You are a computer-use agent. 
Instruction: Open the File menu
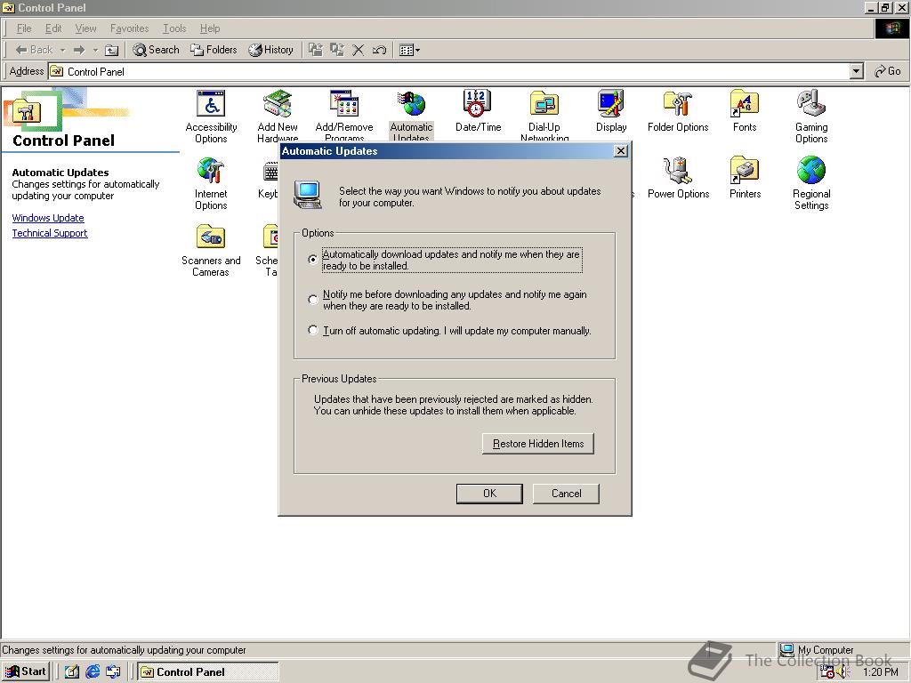(x=24, y=28)
